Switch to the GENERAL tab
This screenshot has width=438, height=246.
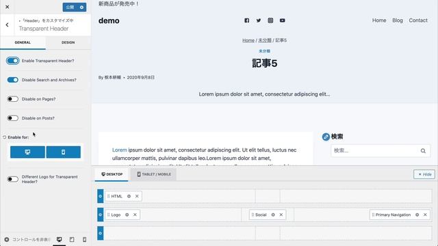23,42
